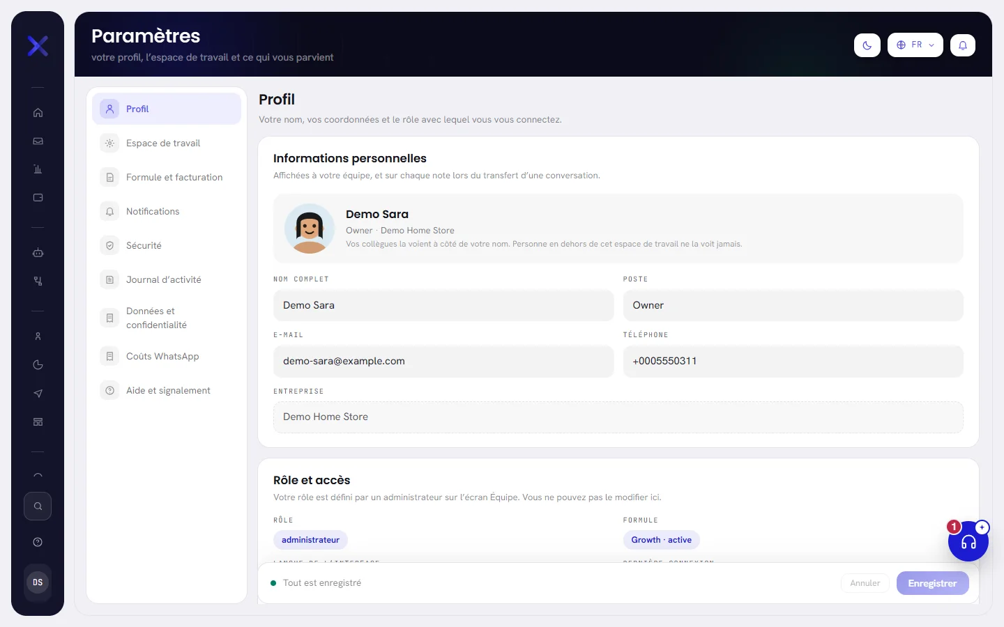Click the Annuler button
This screenshot has width=1004, height=627.
click(865, 583)
